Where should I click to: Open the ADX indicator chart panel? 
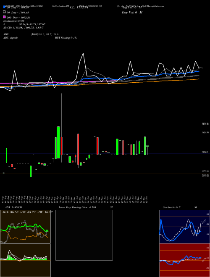coord(25,227)
